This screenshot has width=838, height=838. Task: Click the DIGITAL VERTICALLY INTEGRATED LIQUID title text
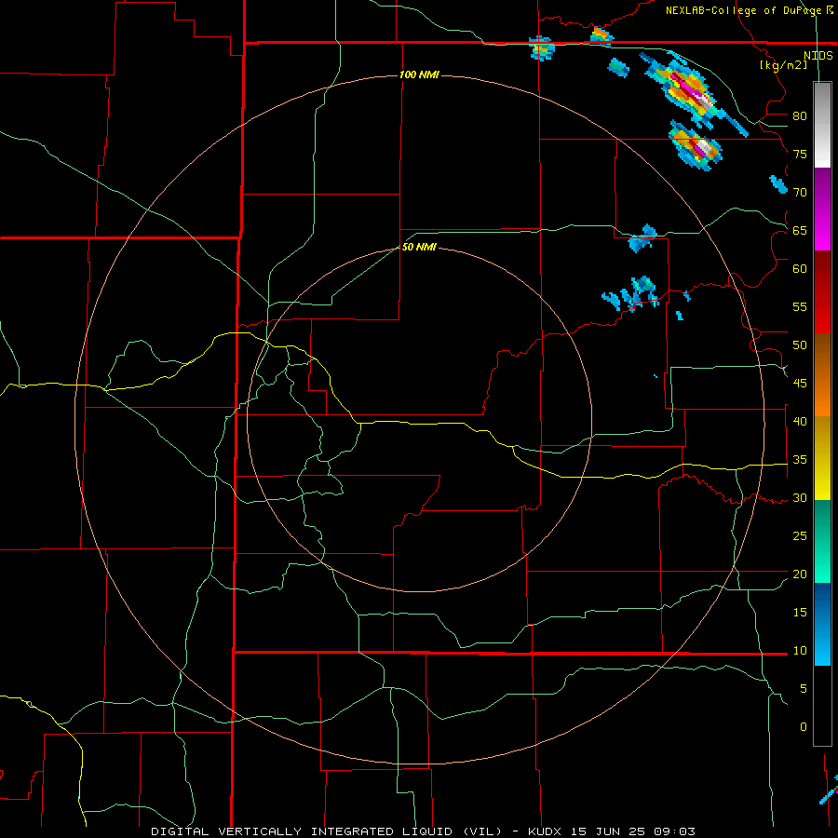pyautogui.click(x=327, y=831)
